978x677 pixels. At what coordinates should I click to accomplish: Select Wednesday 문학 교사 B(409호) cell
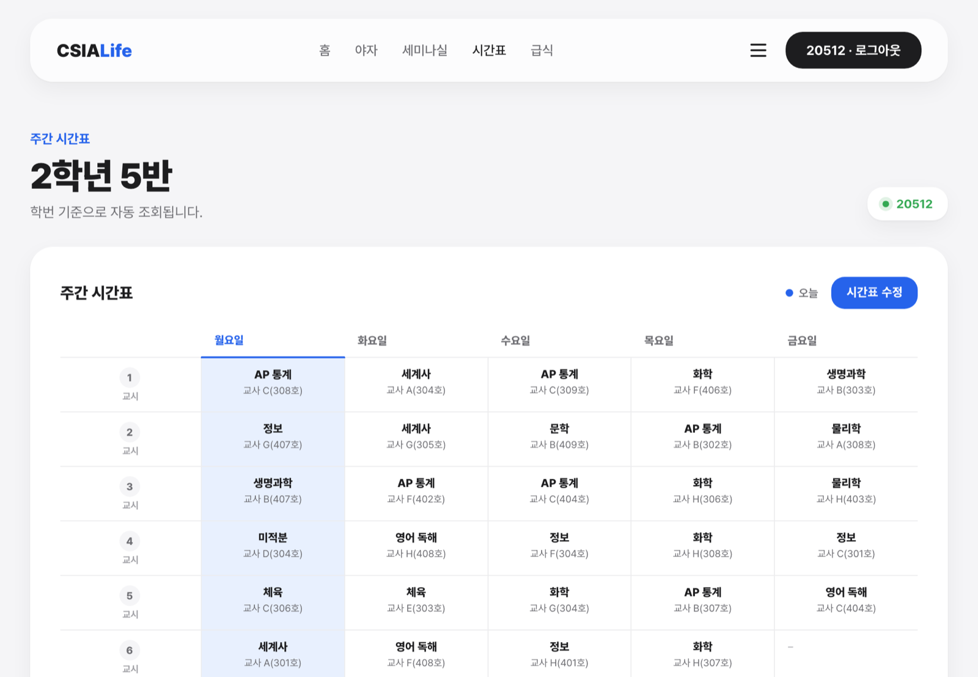[x=559, y=439]
